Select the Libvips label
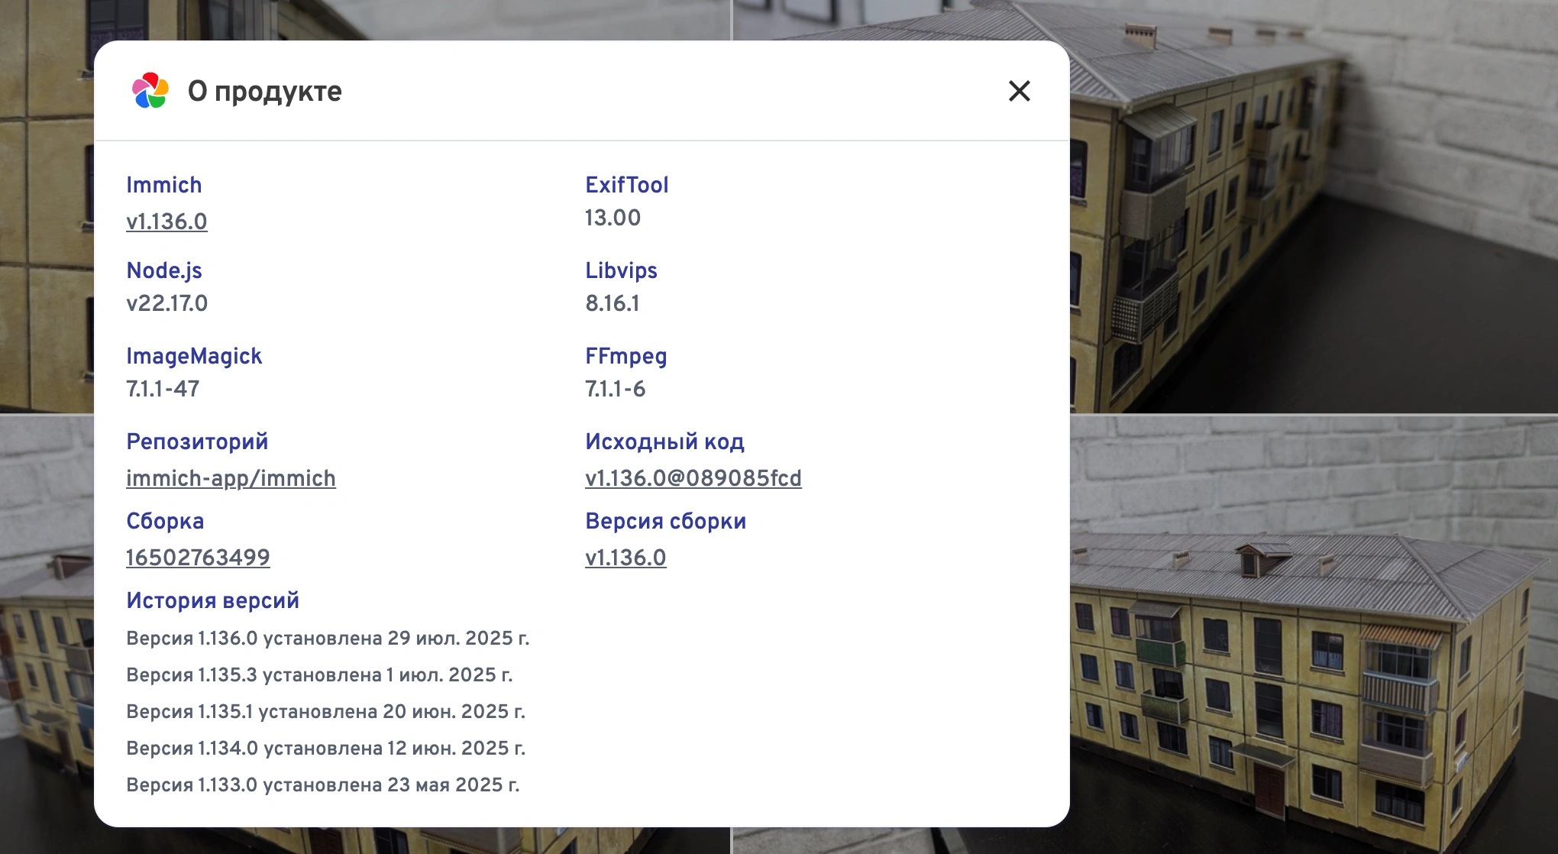Screen dimensions: 1558x854 621,270
